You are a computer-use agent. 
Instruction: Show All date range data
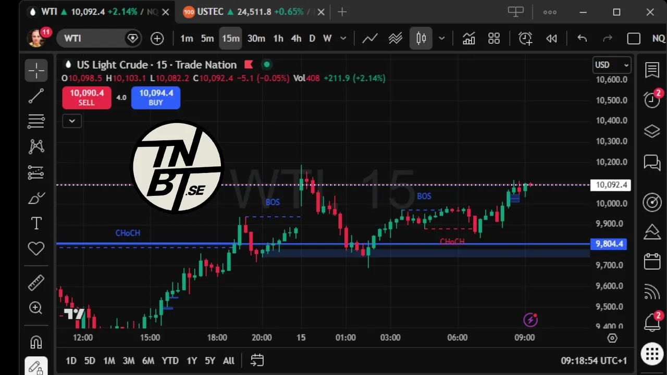coord(228,360)
